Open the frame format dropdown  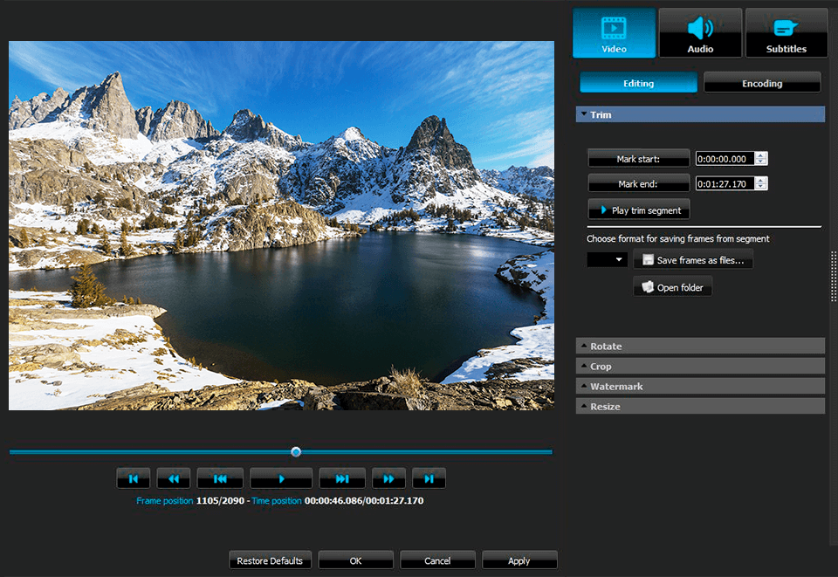point(607,258)
